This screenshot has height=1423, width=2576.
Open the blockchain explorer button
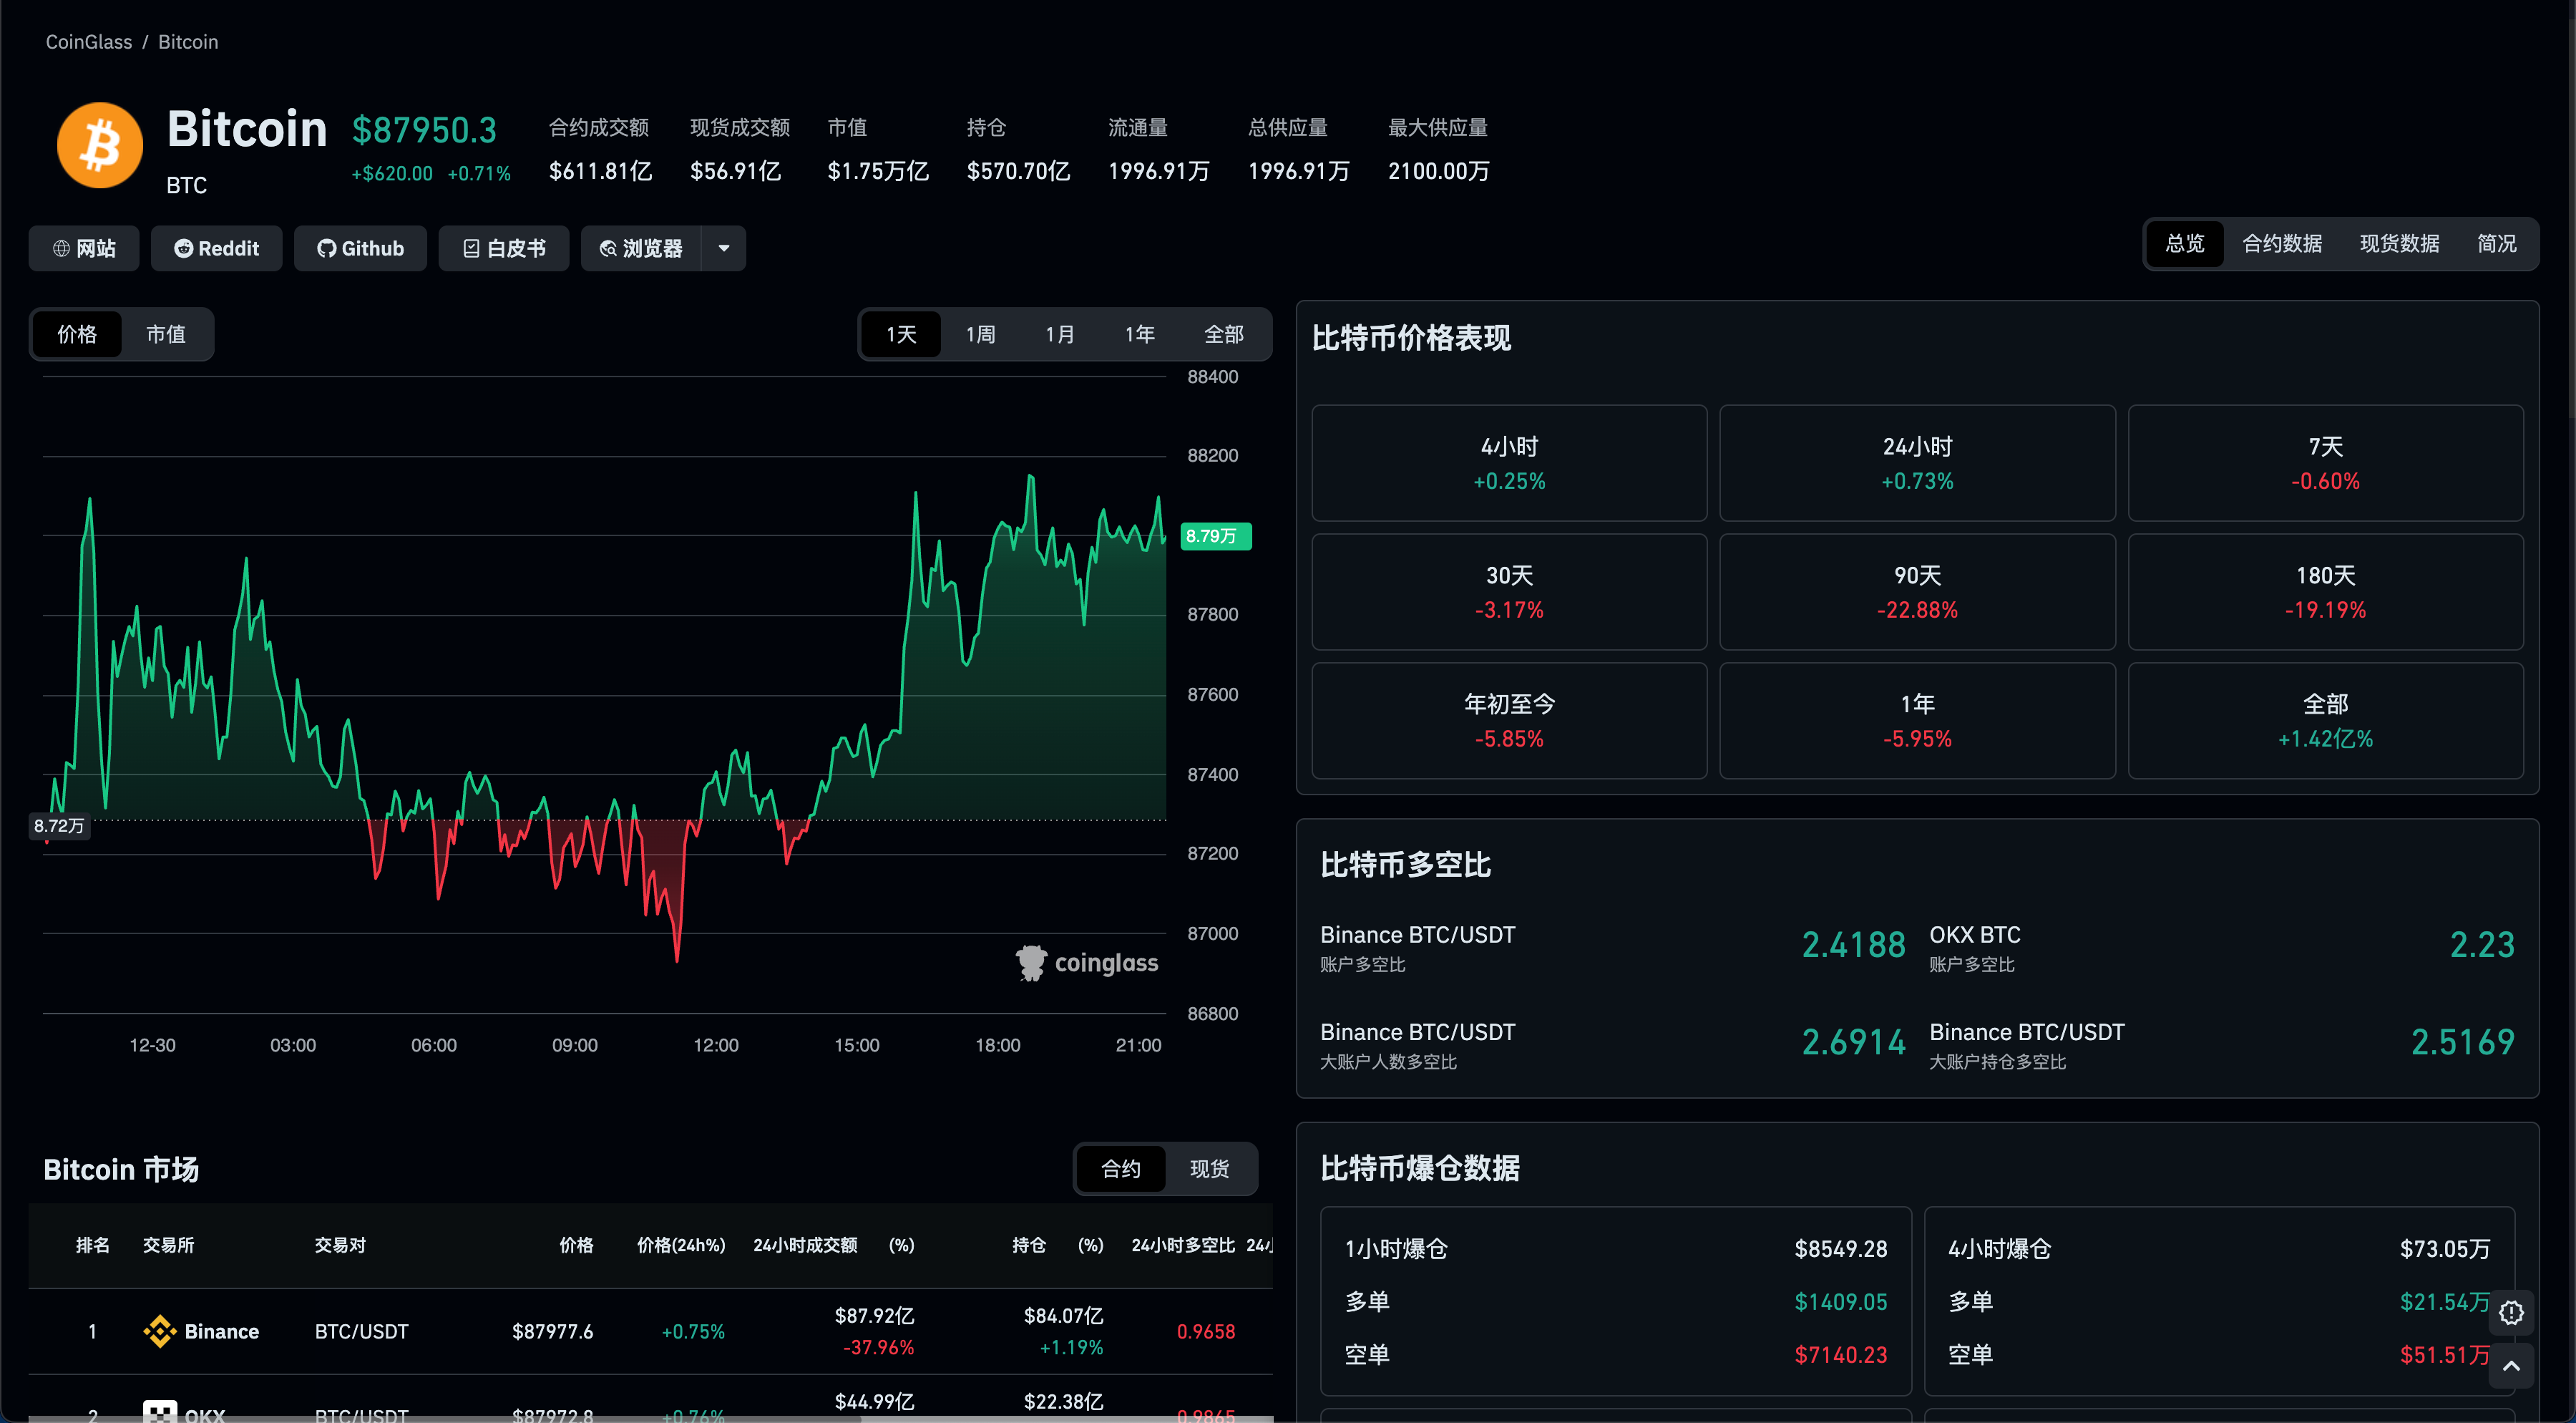[x=641, y=248]
